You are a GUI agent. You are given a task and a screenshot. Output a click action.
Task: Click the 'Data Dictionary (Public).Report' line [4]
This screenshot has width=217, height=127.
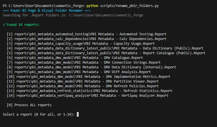pyautogui.click(x=105, y=48)
